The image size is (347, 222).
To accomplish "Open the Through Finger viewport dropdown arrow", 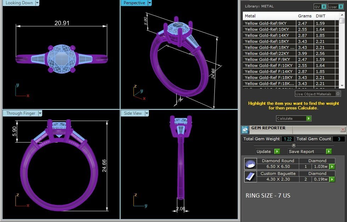I will pos(40,113).
